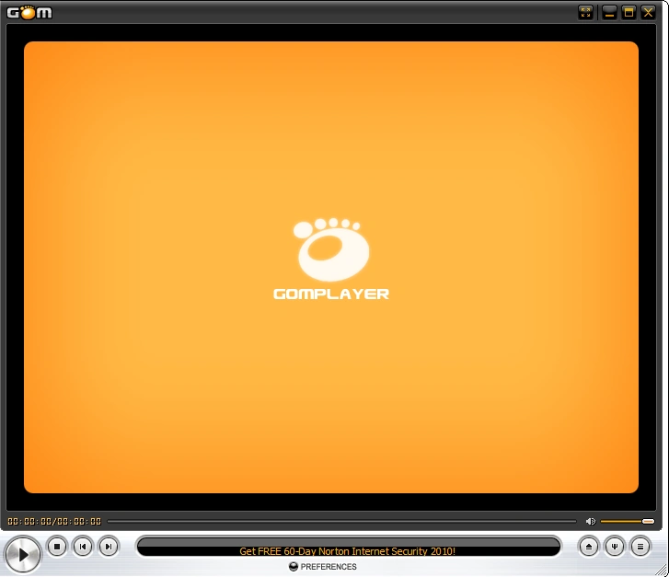
Task: Show the Playlist via list icon
Action: coord(640,547)
